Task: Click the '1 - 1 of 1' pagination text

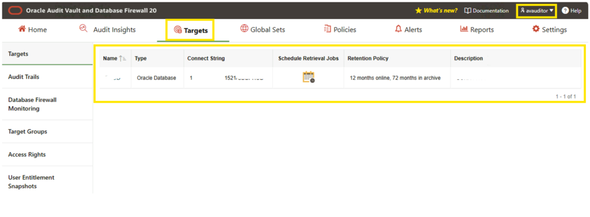Action: (566, 96)
